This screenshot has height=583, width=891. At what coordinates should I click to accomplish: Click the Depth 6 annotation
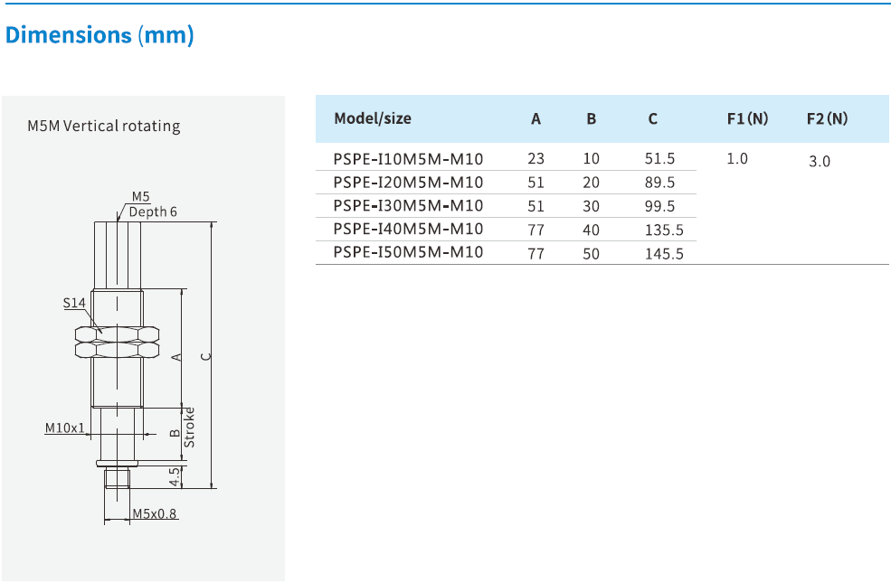153,212
